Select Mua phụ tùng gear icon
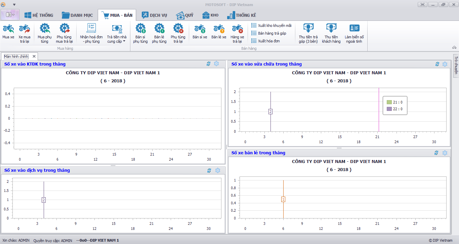This screenshot has width=459, height=244. click(45, 29)
